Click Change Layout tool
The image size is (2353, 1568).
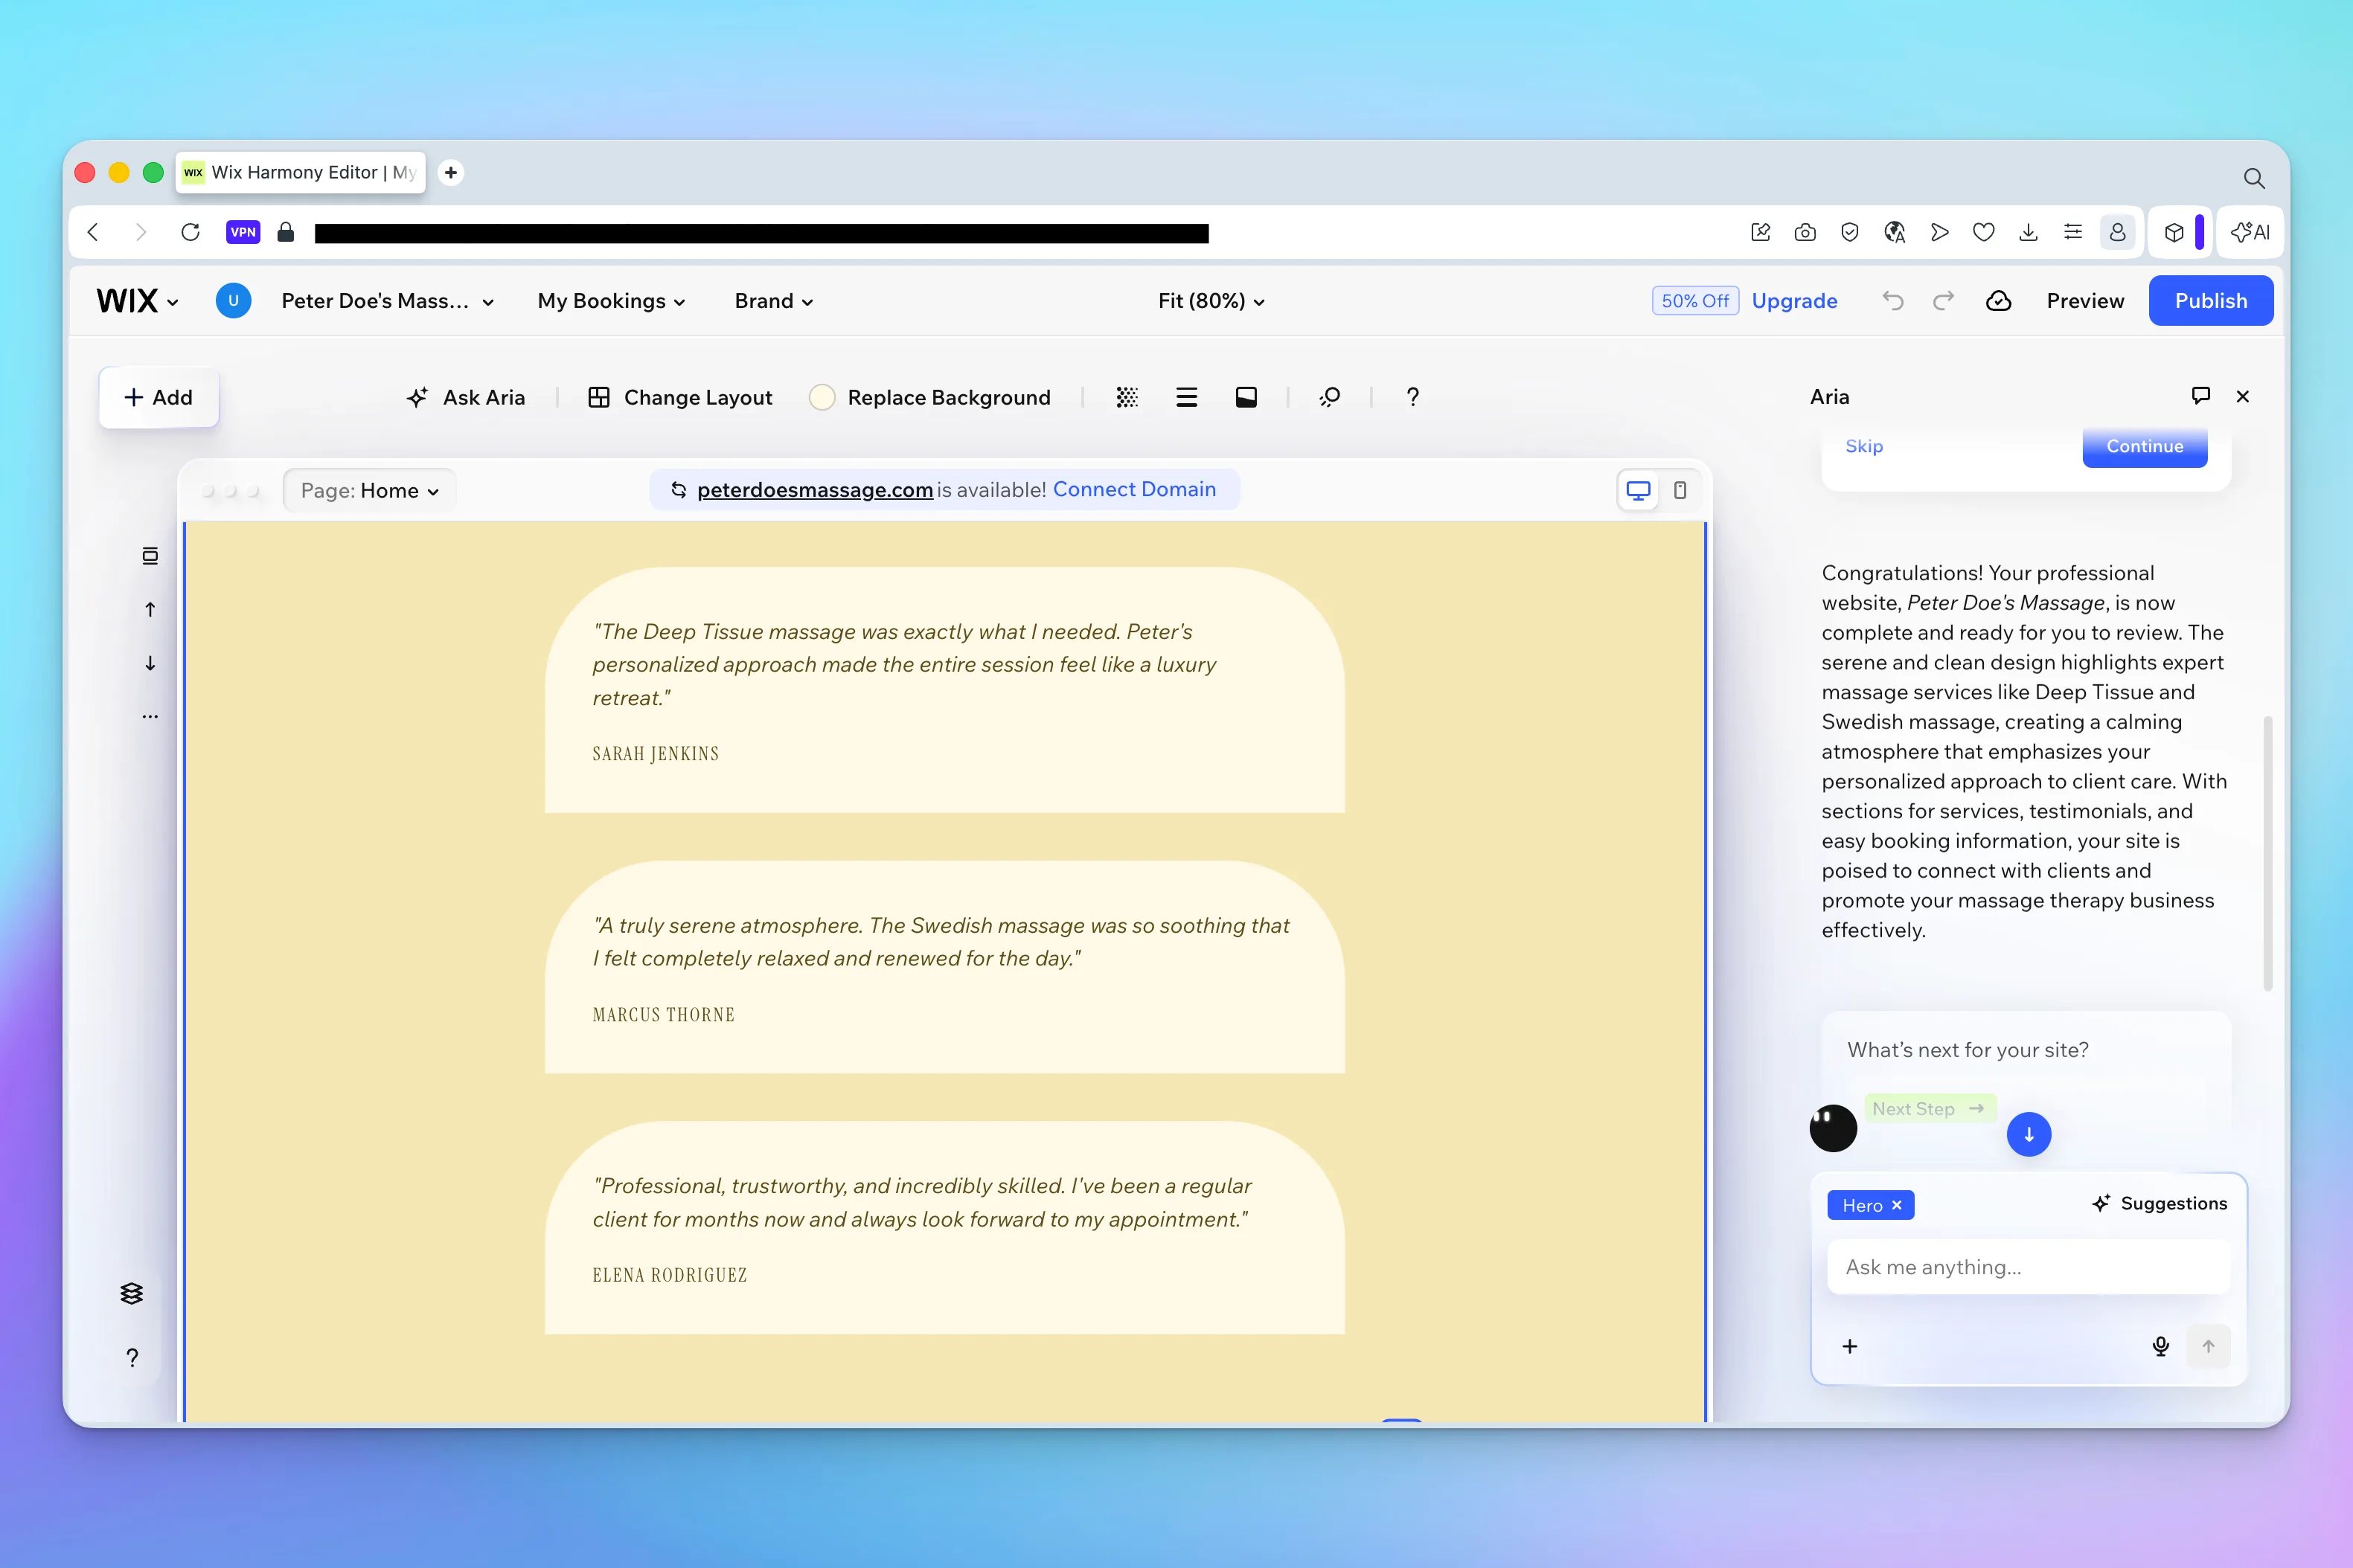680,397
